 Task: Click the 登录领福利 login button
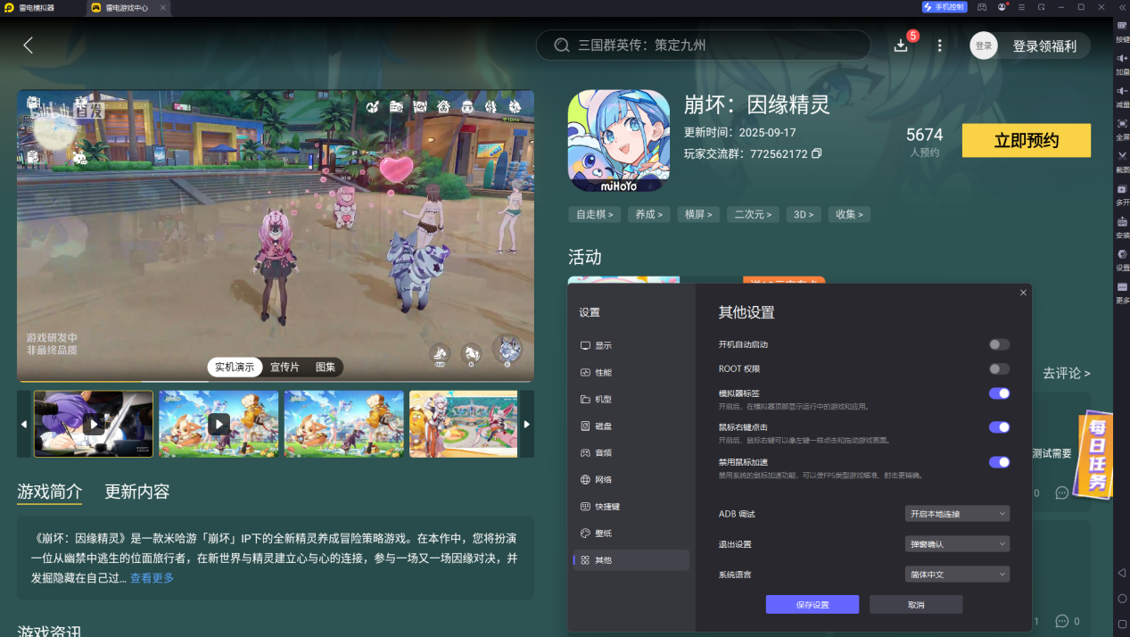coord(1030,45)
